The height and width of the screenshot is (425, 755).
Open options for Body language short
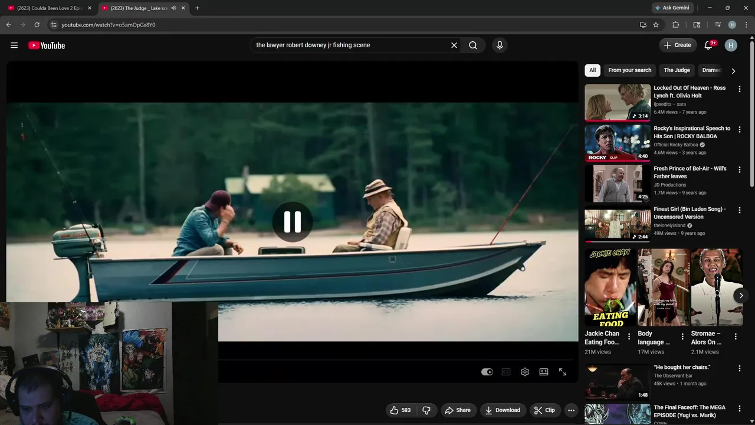pyautogui.click(x=682, y=336)
